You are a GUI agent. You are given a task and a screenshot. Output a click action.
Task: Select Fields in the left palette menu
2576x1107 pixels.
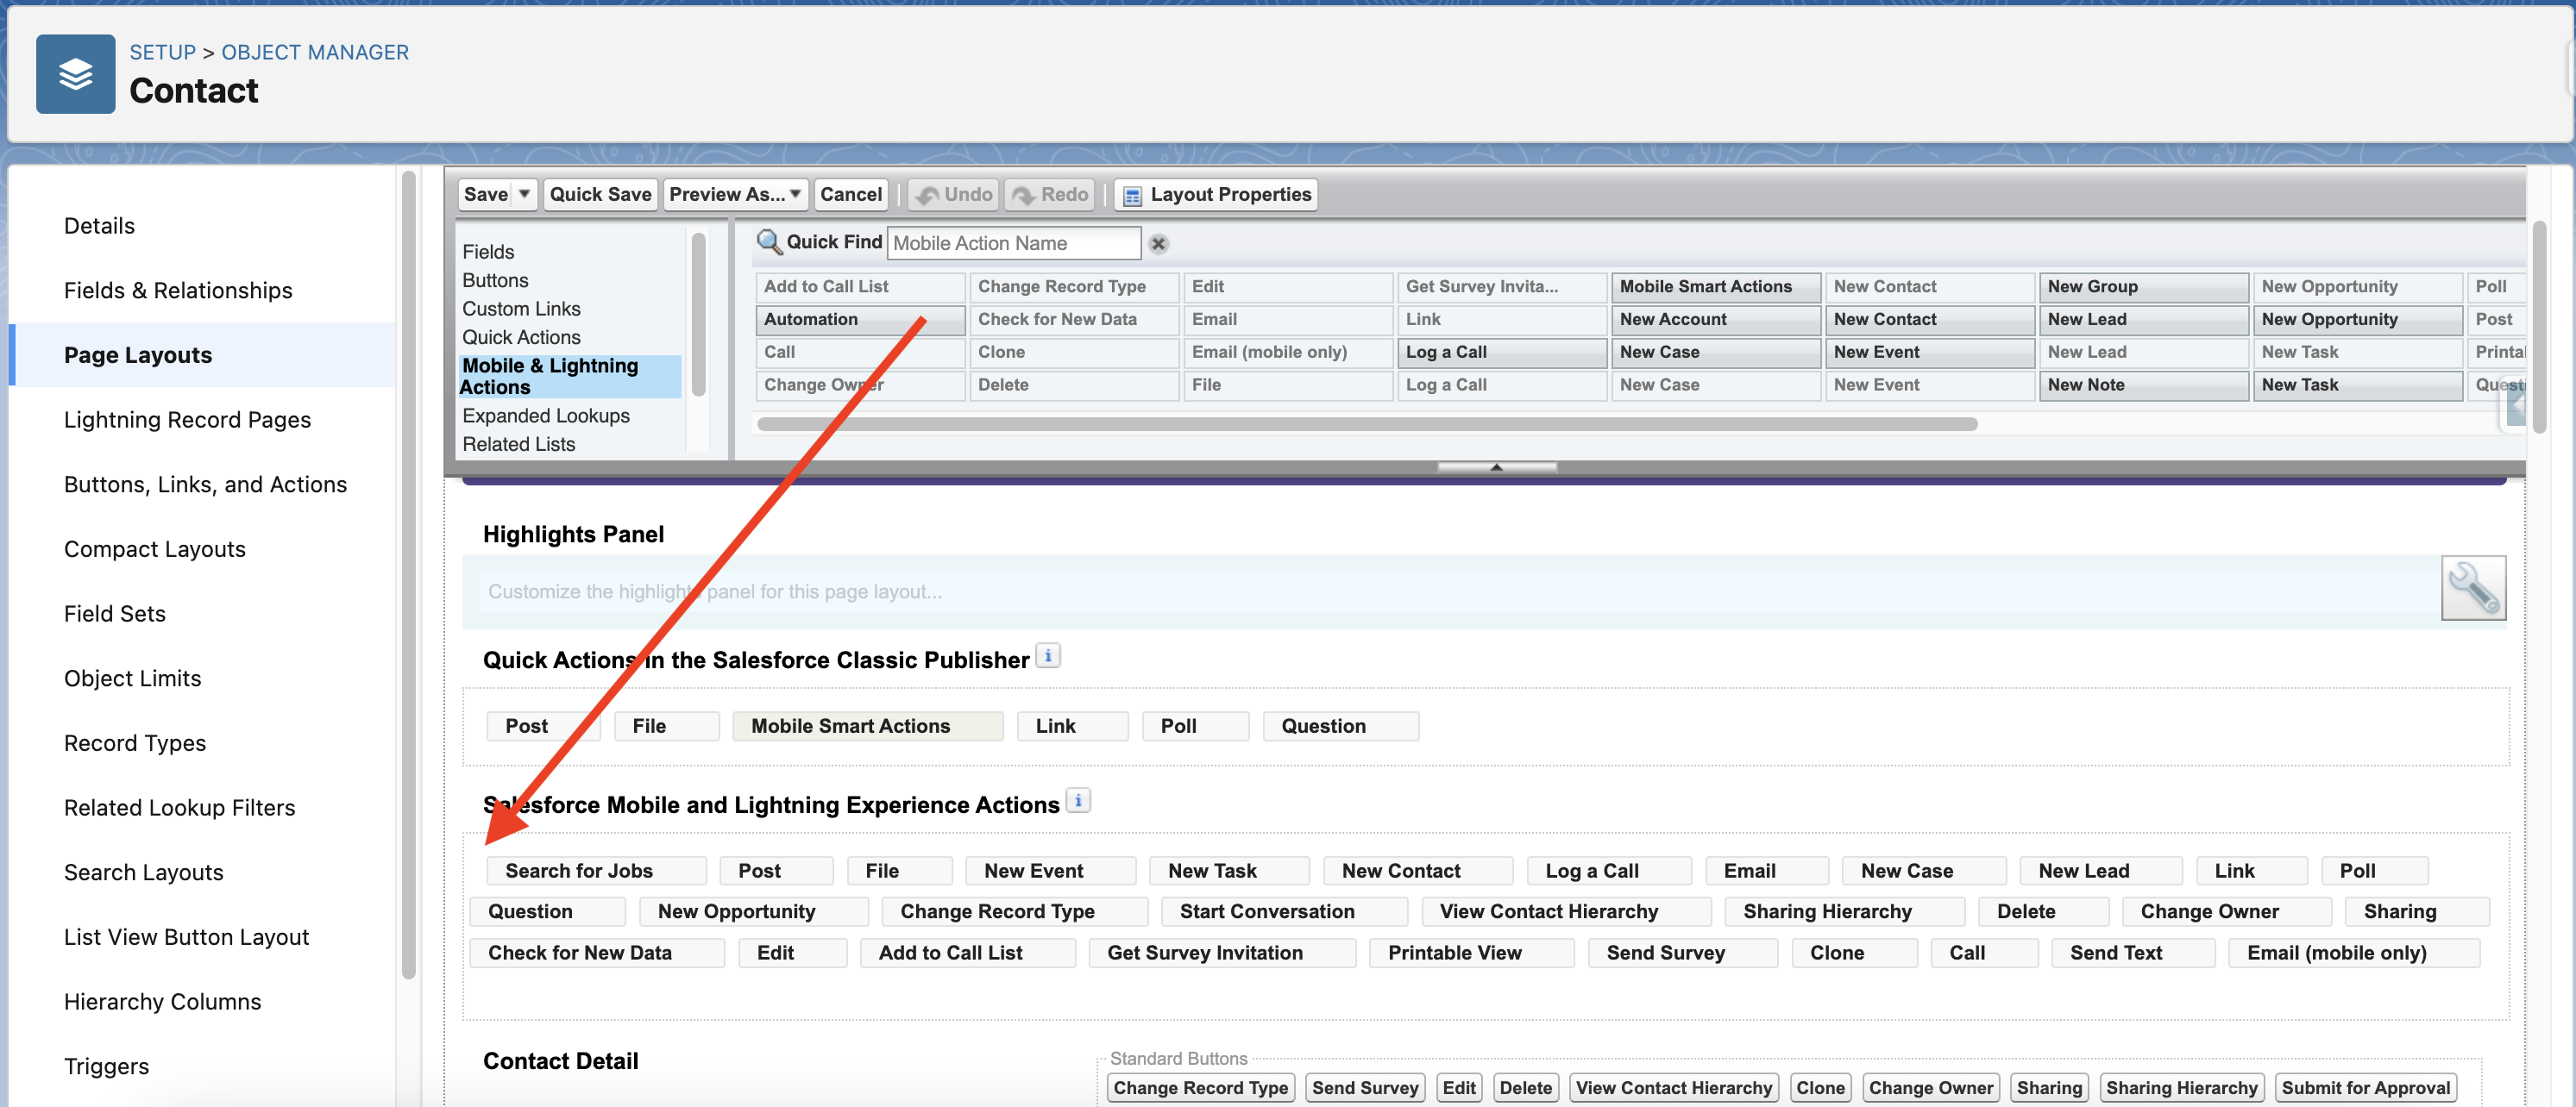click(x=488, y=251)
